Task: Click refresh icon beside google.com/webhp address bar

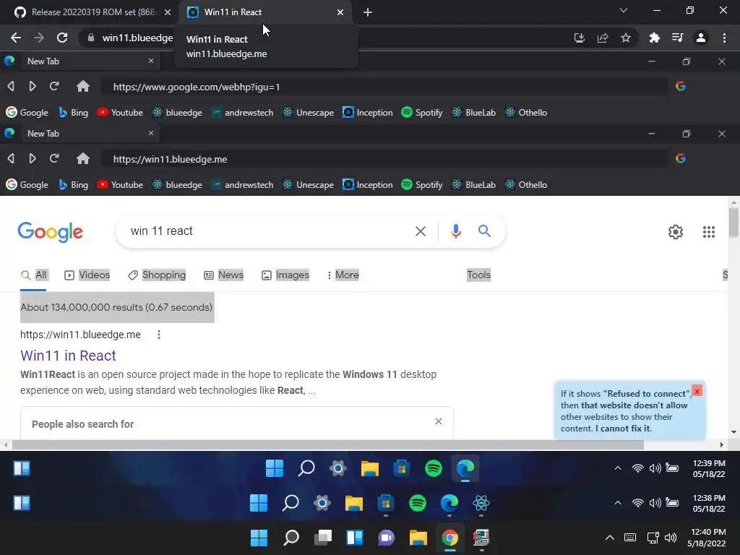Action: (54, 87)
